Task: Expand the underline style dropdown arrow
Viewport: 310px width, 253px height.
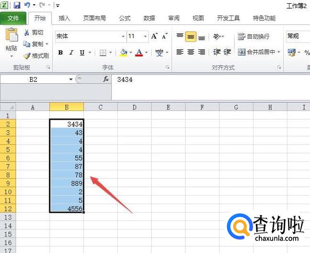Action: click(90, 53)
